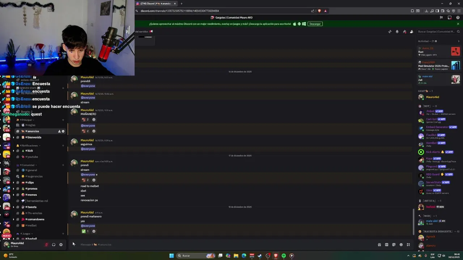The width and height of the screenshot is (463, 260).
Task: Open ServerStats bot in member list
Action: click(x=438, y=183)
